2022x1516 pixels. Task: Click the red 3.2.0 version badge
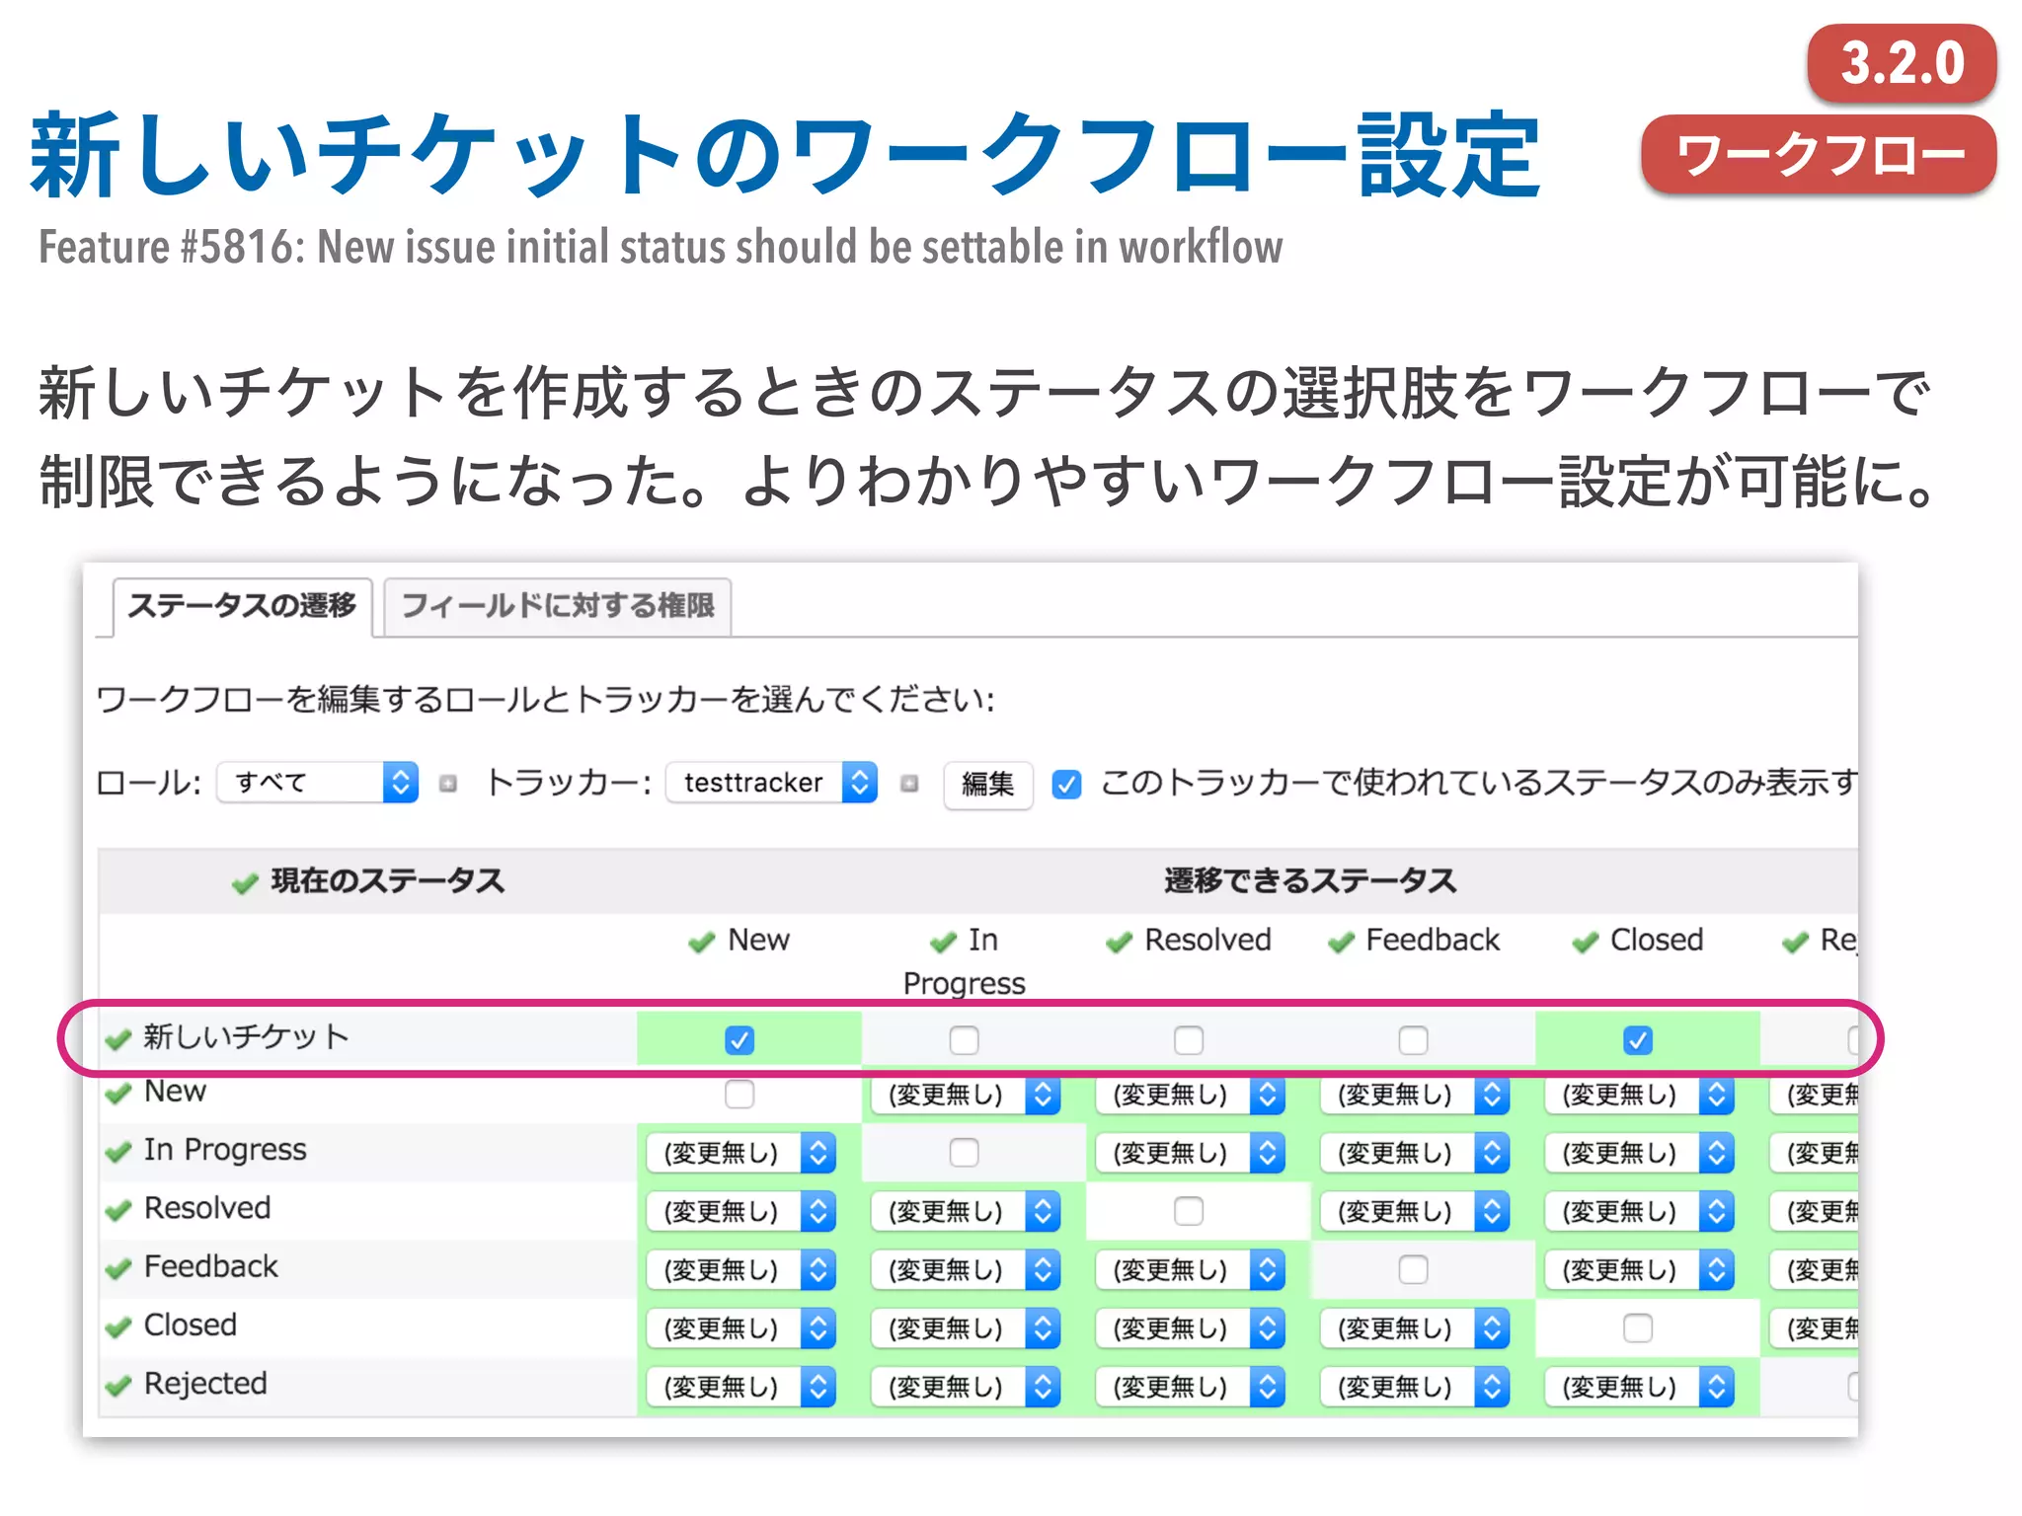pyautogui.click(x=1902, y=63)
